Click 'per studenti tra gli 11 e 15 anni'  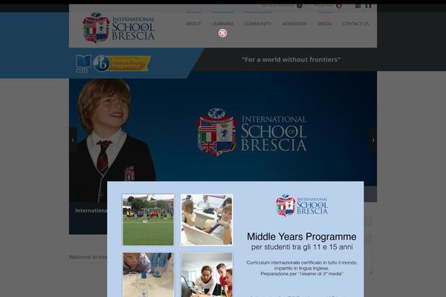click(x=302, y=247)
